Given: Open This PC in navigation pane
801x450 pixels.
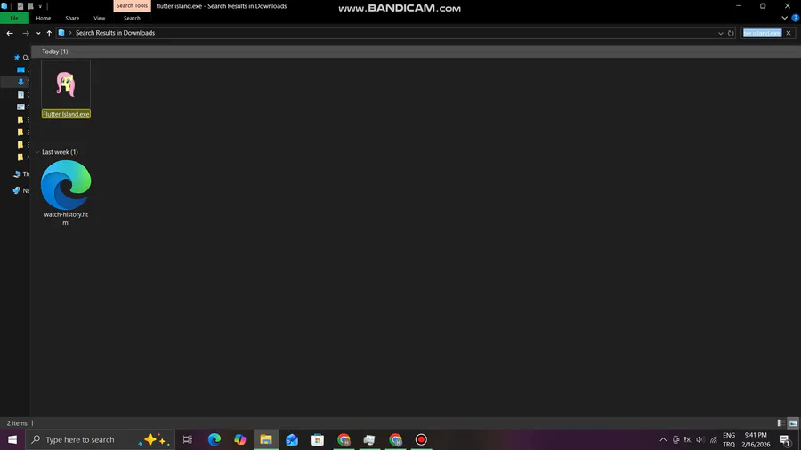Looking at the screenshot, I should click(x=21, y=174).
